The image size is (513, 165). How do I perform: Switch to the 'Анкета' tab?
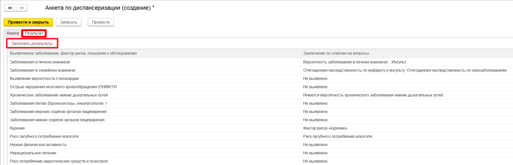click(13, 33)
